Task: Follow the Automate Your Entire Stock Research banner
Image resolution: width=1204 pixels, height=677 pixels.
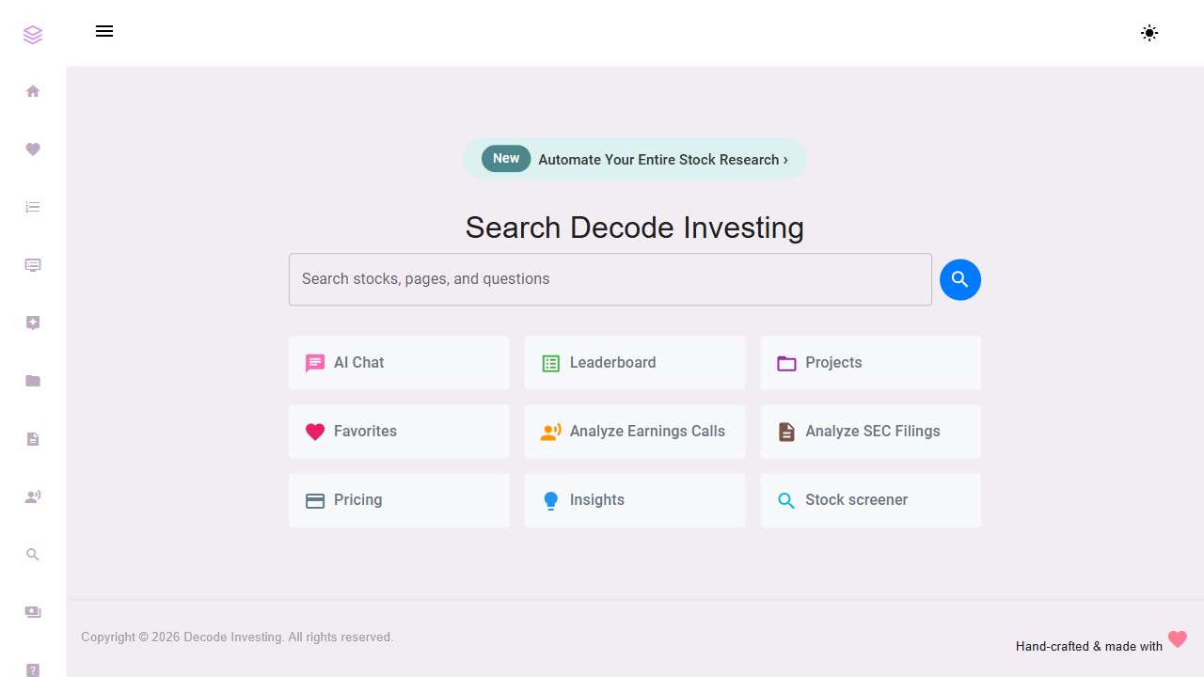Action: click(635, 159)
